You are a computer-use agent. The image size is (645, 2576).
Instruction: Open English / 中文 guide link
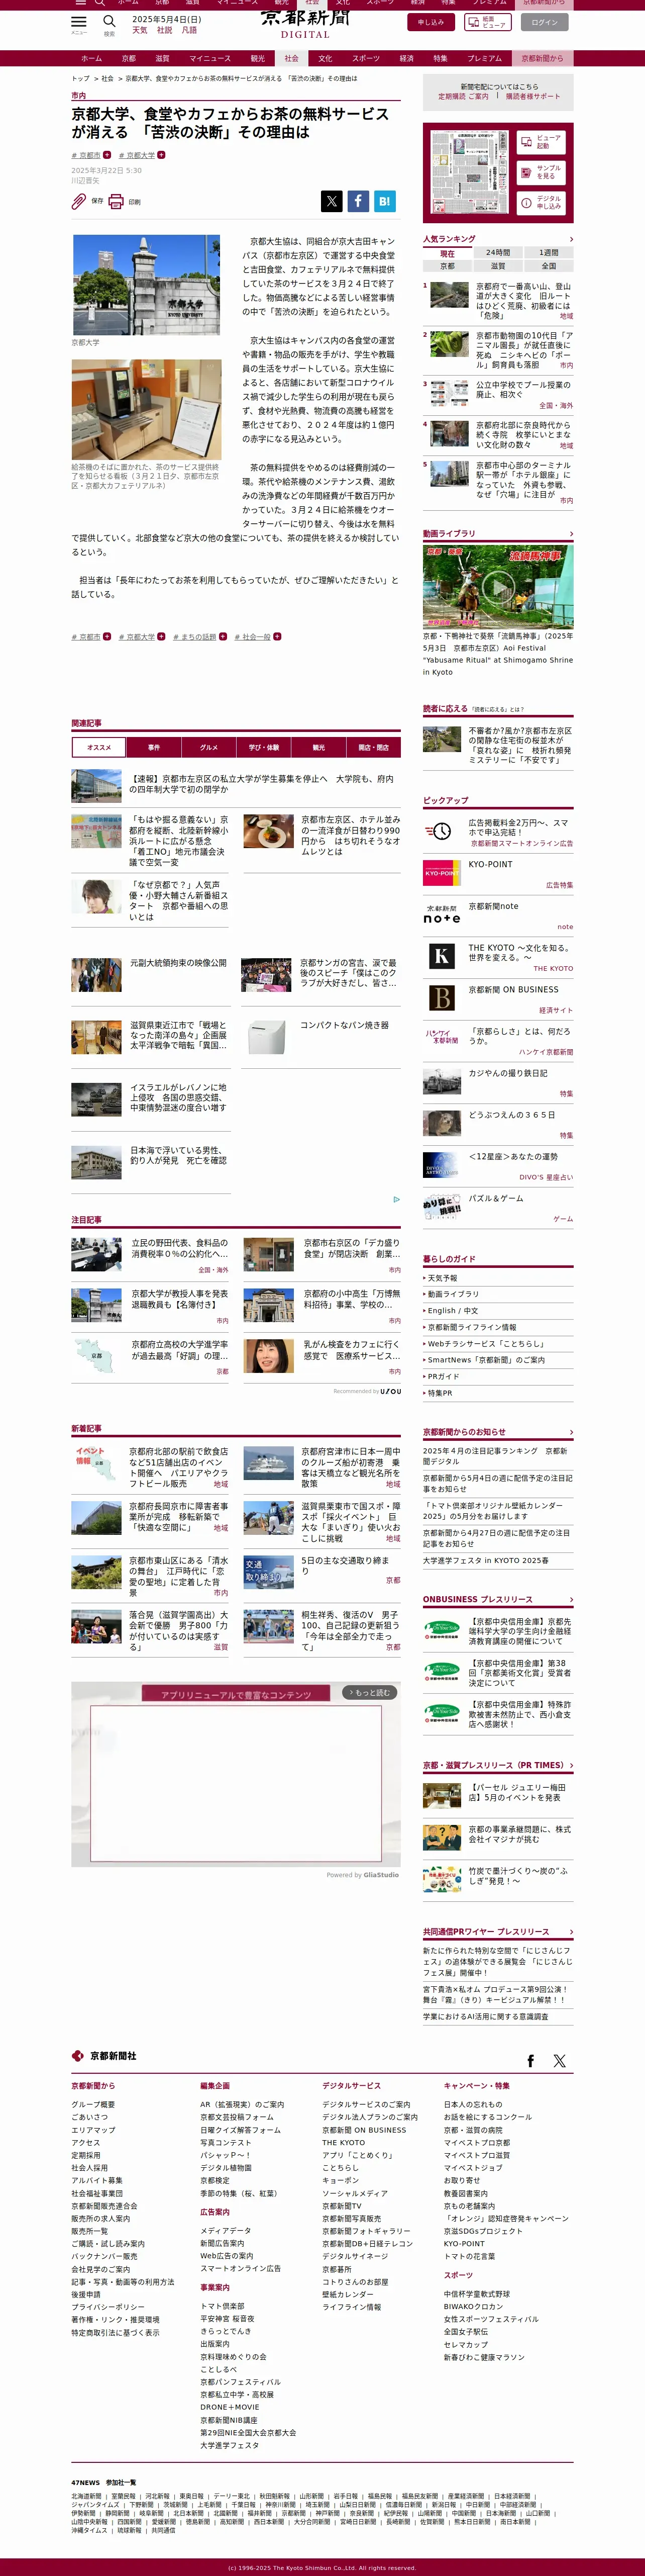tap(453, 1310)
